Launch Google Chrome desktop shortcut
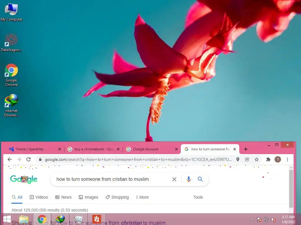301x225 pixels. tap(11, 75)
